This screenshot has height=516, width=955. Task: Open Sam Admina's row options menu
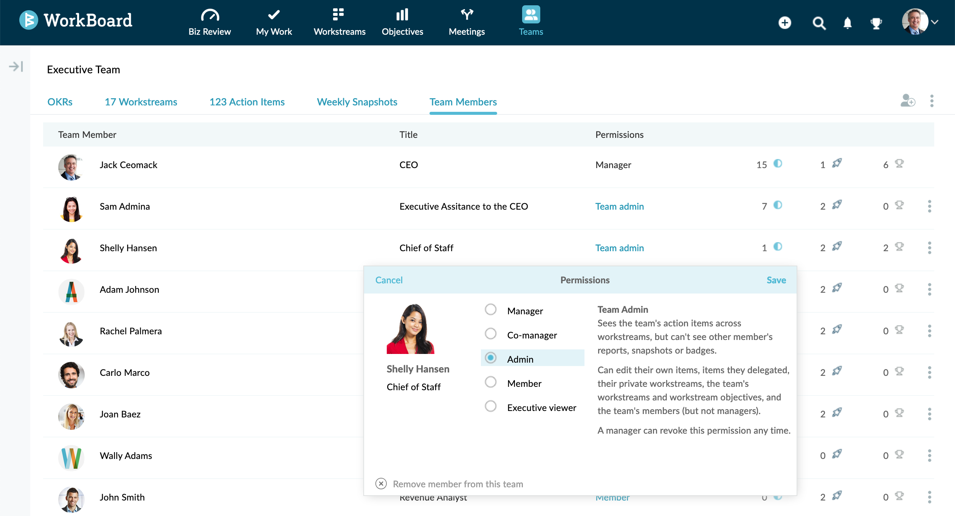tap(929, 206)
